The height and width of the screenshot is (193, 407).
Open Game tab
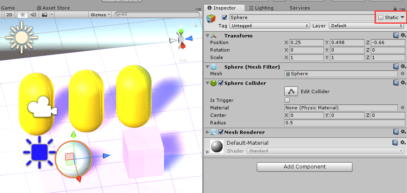coord(8,8)
